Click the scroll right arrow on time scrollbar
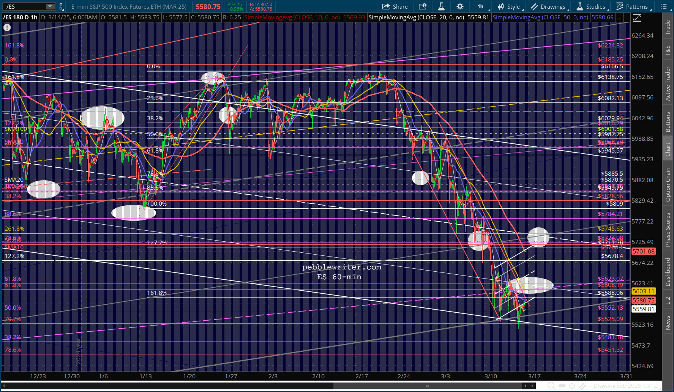 [x=533, y=386]
